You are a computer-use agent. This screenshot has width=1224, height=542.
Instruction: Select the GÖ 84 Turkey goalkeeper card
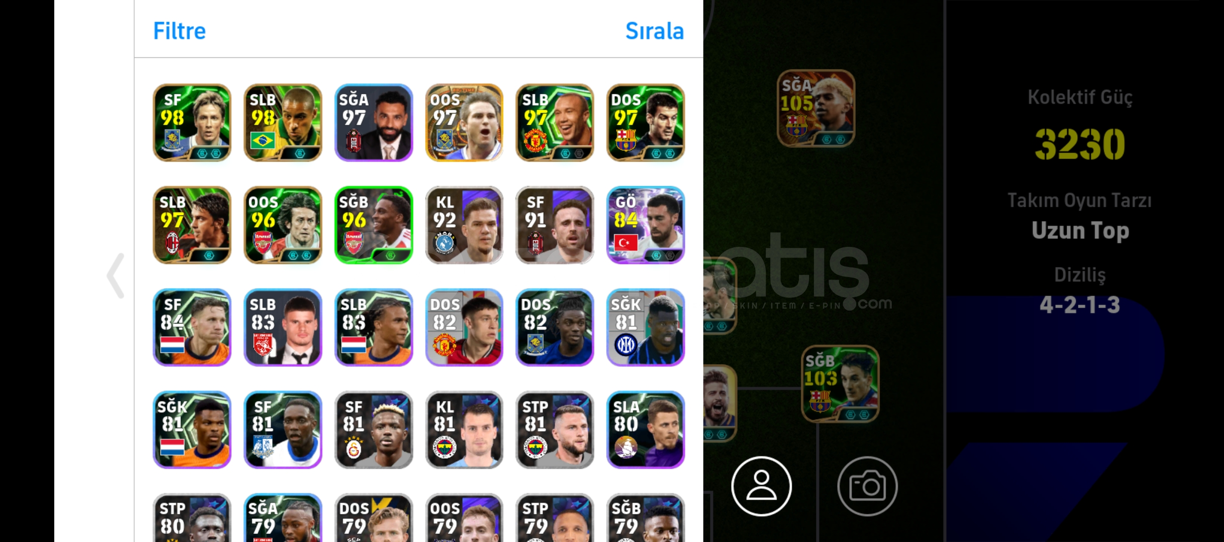click(646, 225)
